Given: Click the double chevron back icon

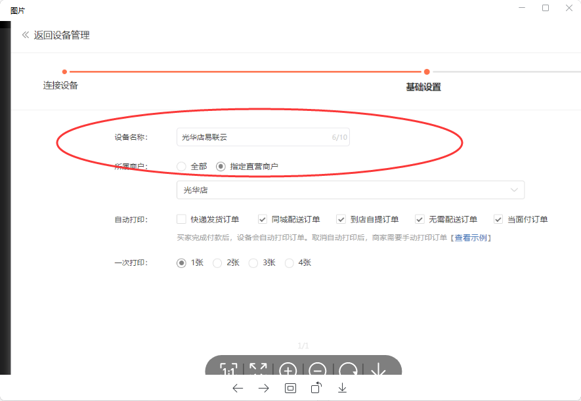Looking at the screenshot, I should click(26, 35).
